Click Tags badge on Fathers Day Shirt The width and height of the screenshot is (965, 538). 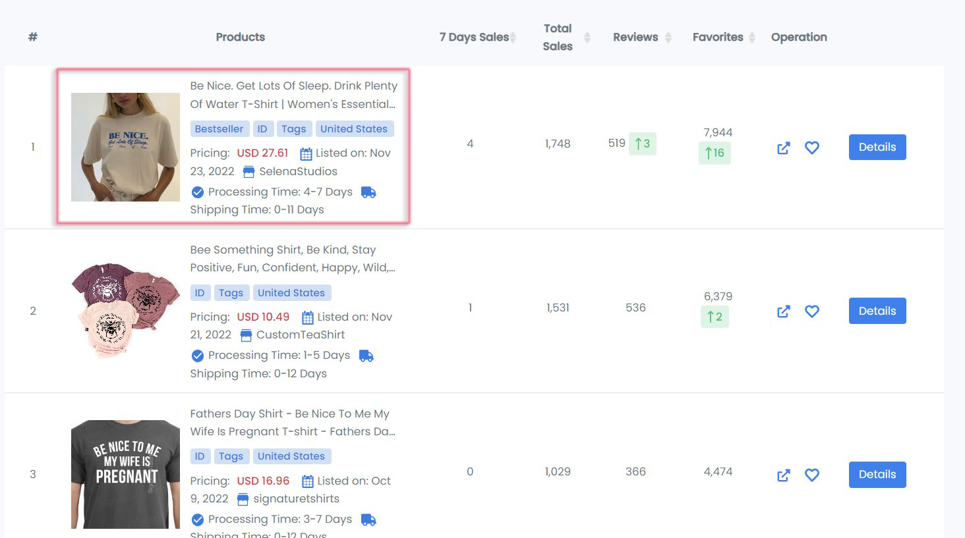(x=231, y=456)
